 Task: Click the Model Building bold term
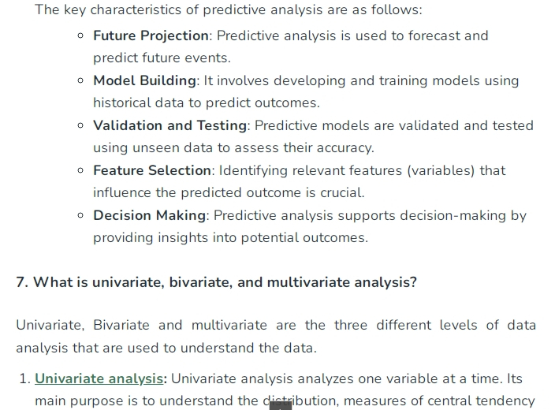tap(144, 80)
